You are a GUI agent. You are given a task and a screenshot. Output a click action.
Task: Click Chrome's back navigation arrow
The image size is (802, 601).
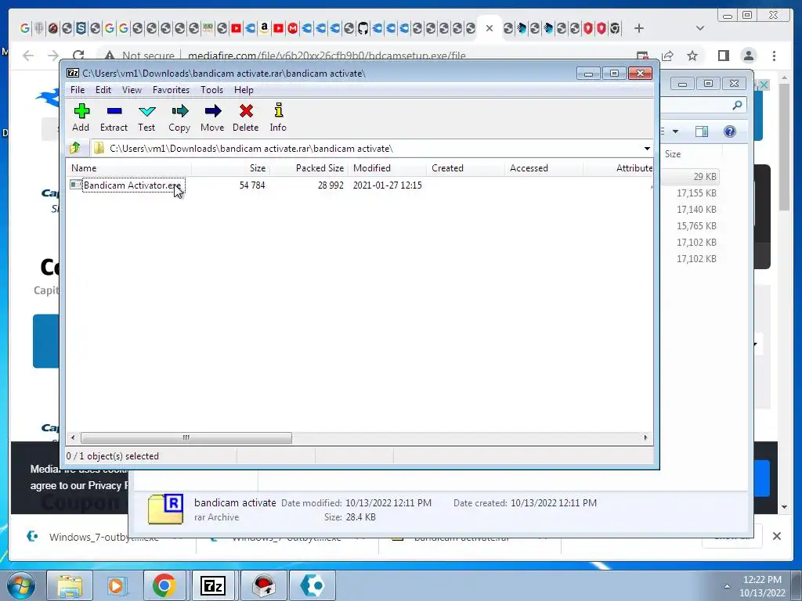tap(28, 56)
